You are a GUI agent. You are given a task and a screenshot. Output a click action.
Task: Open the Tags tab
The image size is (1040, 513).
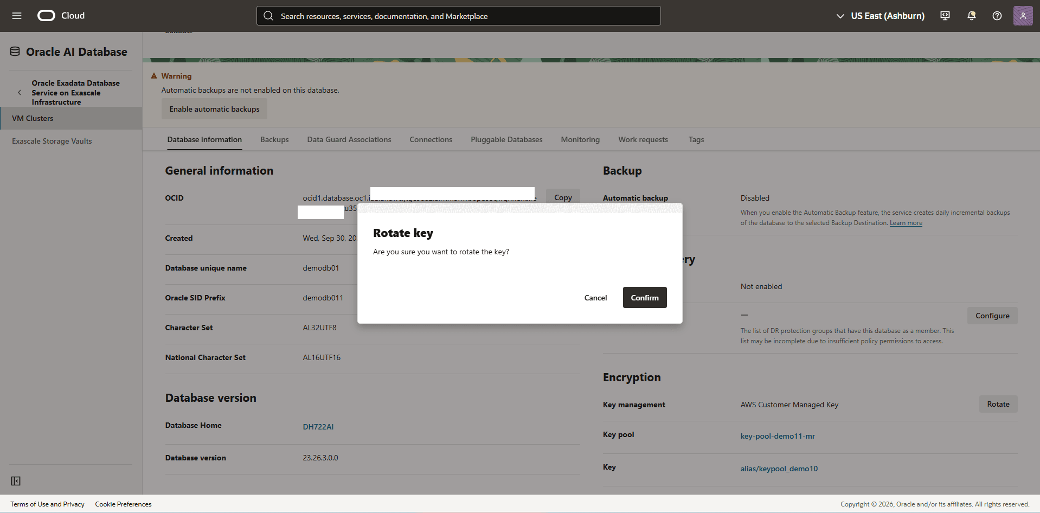696,139
